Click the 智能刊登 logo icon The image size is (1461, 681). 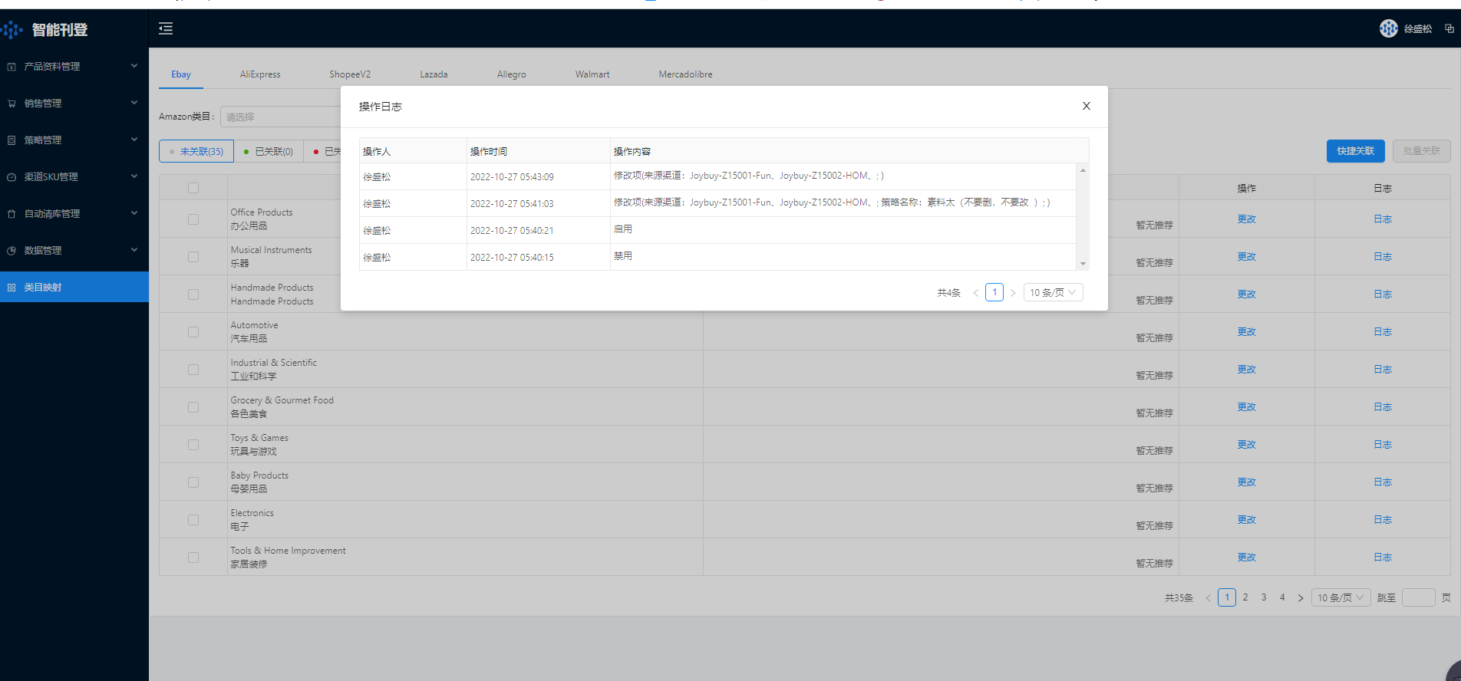click(x=12, y=30)
